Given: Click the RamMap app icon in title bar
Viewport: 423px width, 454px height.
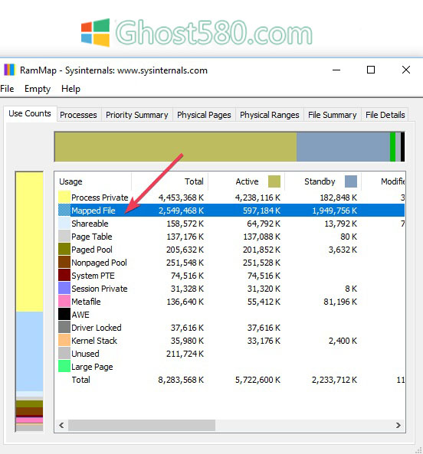Looking at the screenshot, I should (x=9, y=70).
